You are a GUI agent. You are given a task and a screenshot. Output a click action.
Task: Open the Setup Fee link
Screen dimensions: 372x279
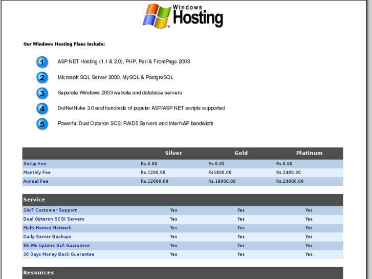35,164
